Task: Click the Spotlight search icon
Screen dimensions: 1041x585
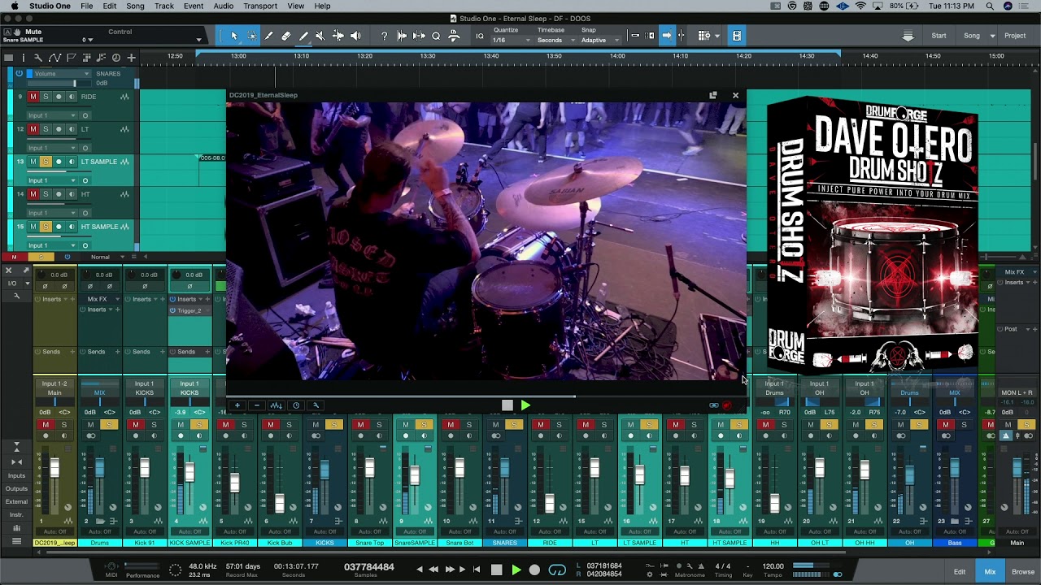Action: (x=991, y=6)
